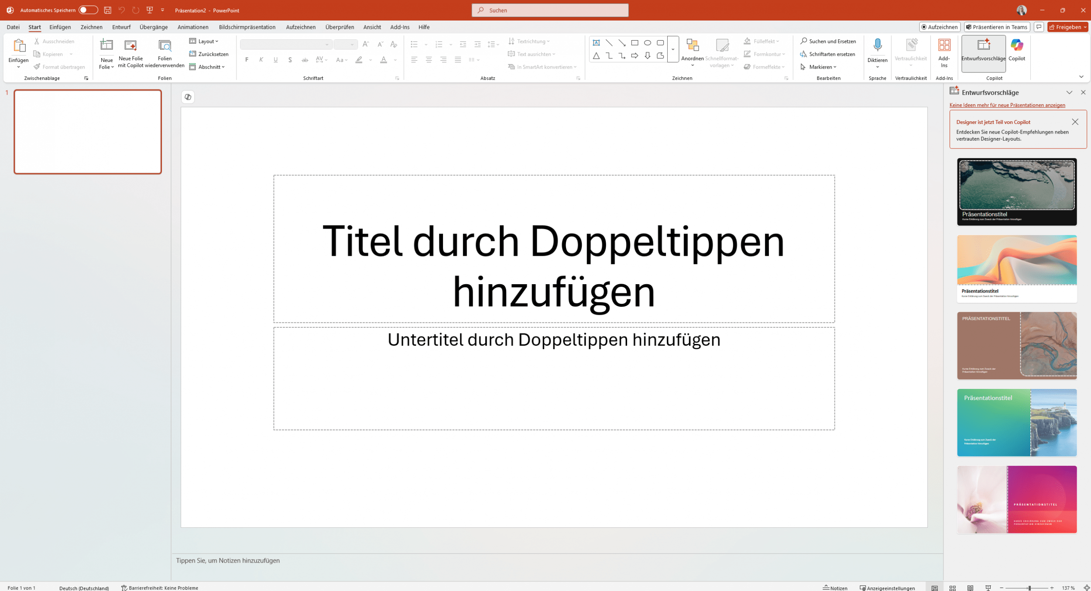Open the Einfügen ribbon tab
This screenshot has height=591, width=1091.
click(60, 27)
